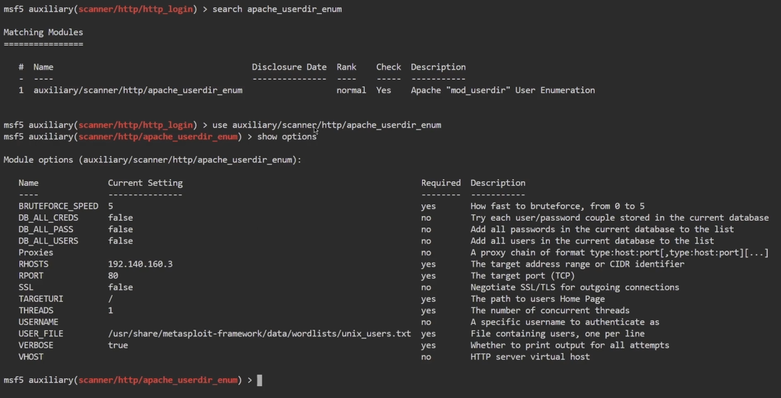
Task: Click the Required column header
Action: pyautogui.click(x=441, y=183)
